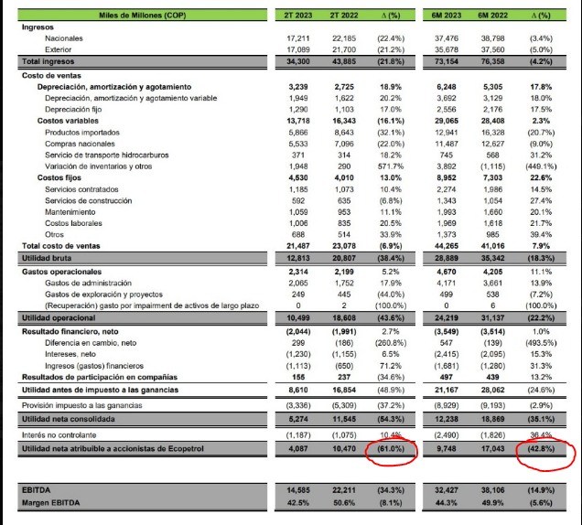The image size is (582, 525).
Task: Click consolidated net profit value 5,274
Action: [x=298, y=419]
